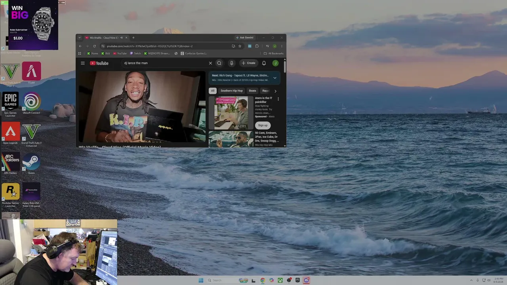Clear the YouTube search box text
This screenshot has height=285, width=507.
(210, 63)
